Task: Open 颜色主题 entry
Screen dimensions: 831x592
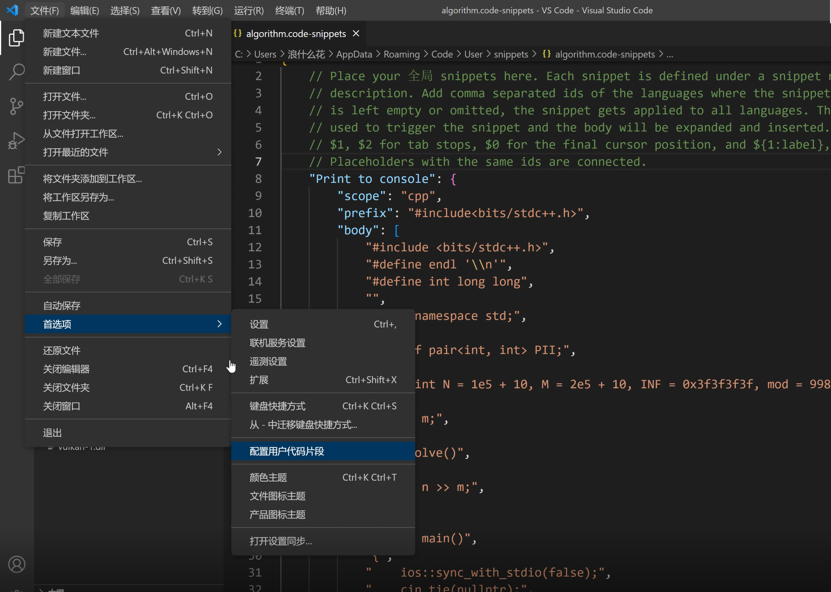Action: [323, 477]
